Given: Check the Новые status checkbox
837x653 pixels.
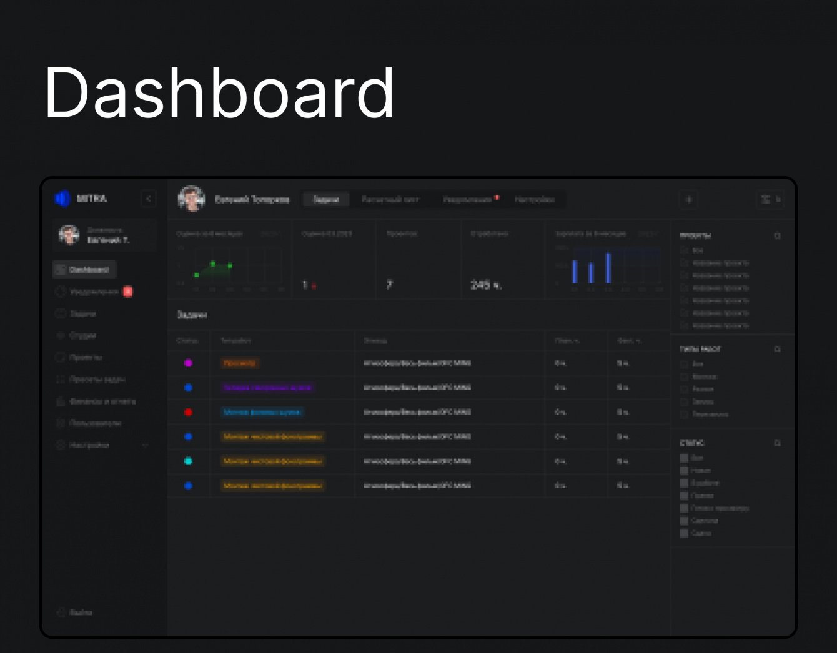Looking at the screenshot, I should point(684,470).
